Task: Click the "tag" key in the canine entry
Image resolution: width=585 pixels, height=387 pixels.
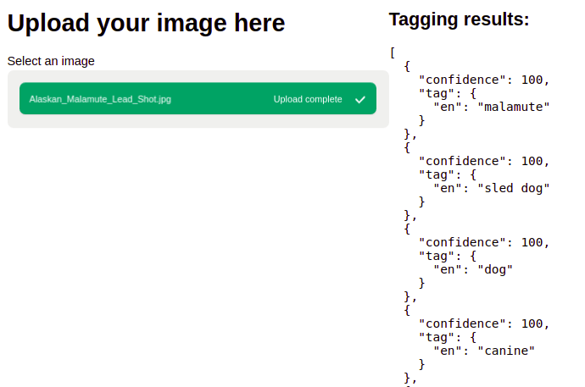Action: coord(436,337)
